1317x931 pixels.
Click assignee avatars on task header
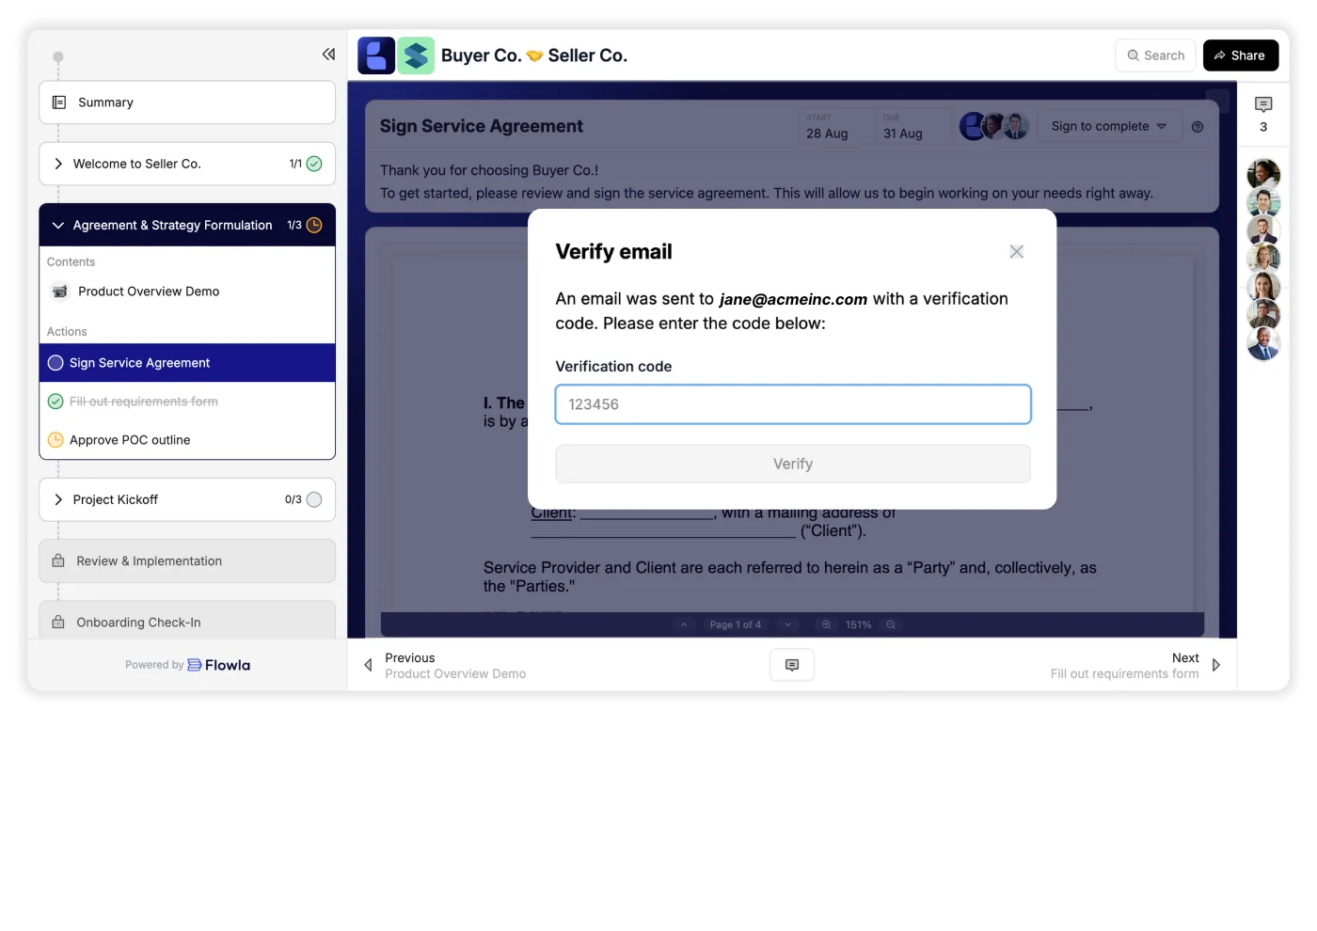(994, 126)
